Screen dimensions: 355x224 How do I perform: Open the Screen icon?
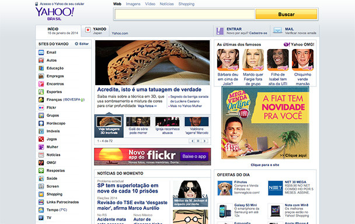tap(41, 187)
